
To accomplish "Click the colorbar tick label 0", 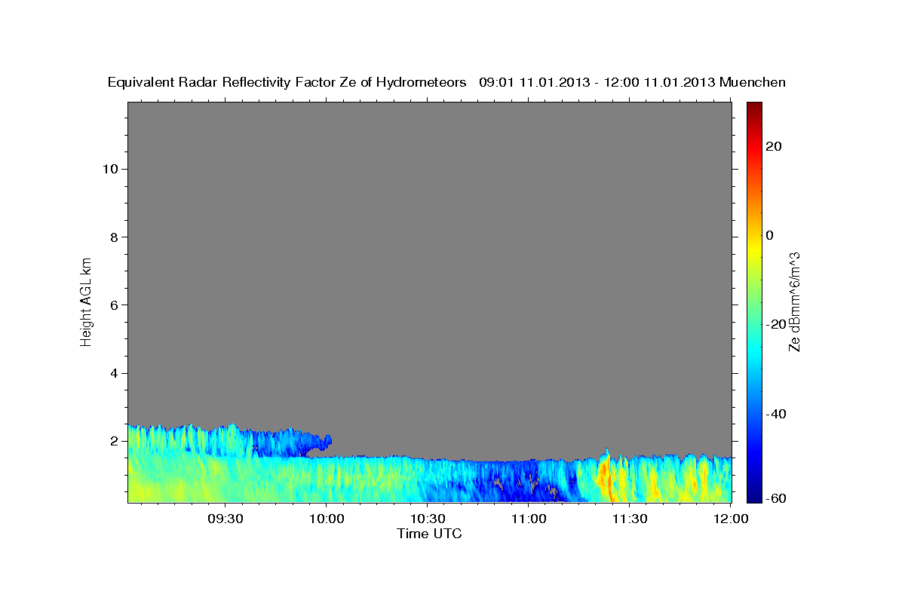I will coord(769,235).
